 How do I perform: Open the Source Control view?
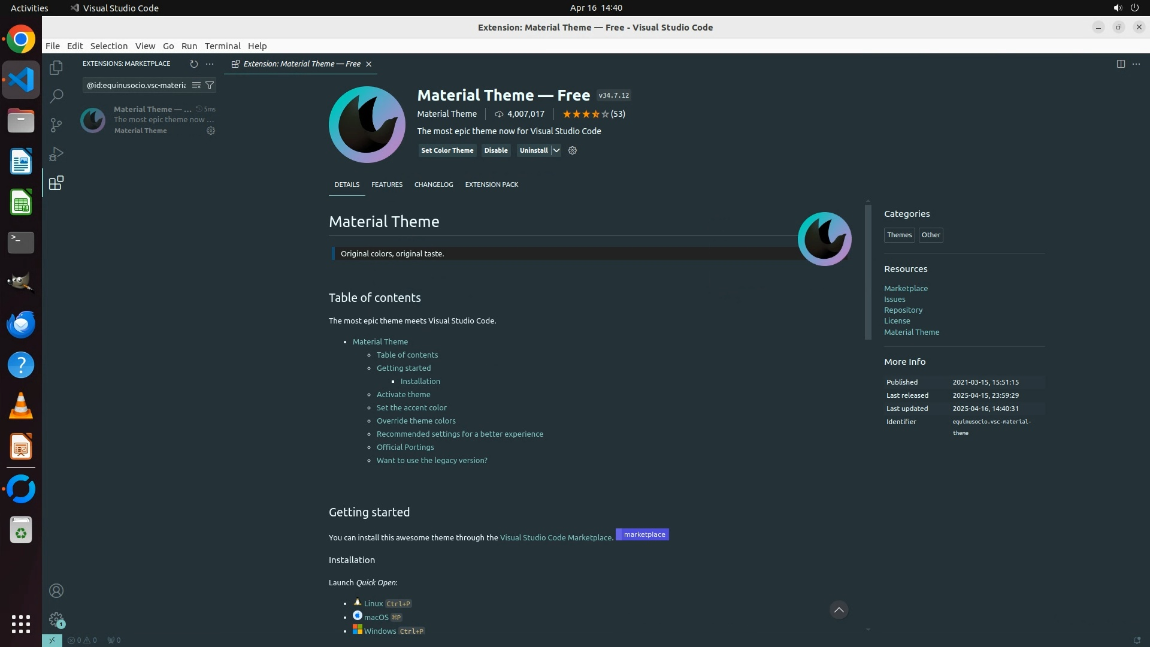(x=56, y=125)
